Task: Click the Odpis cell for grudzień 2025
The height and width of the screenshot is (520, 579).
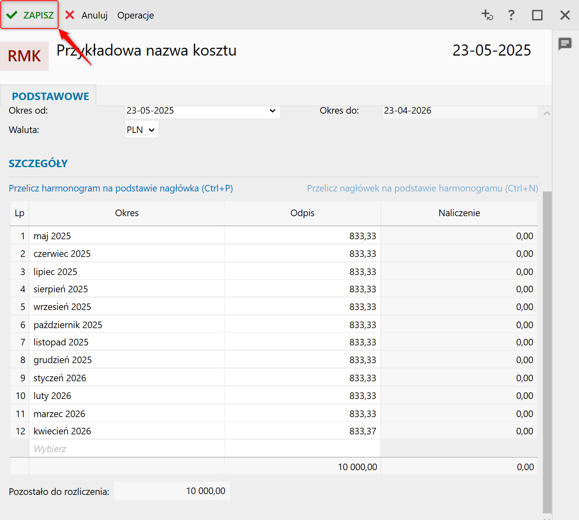Action: (302, 360)
